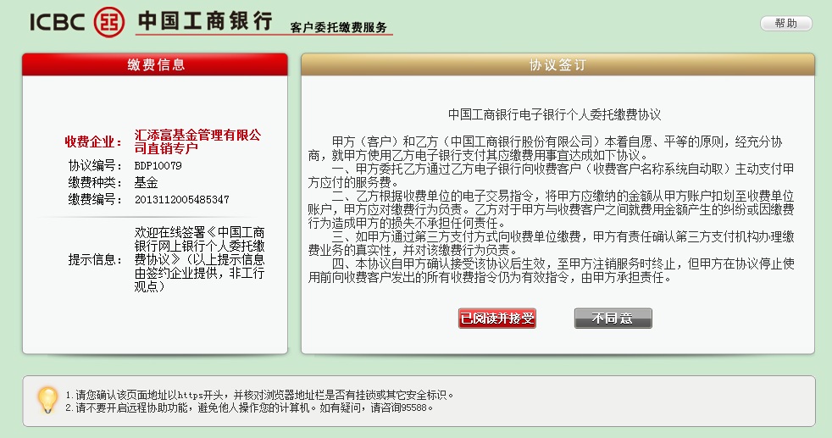Decline using the 不同意 button
832x438 pixels.
click(x=613, y=319)
